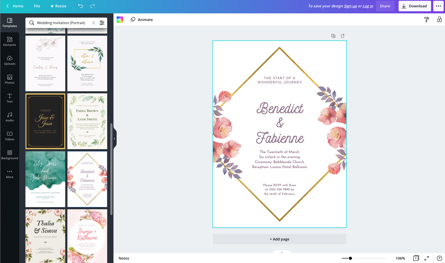The image size is (445, 263).
Task: Clear the template search field
Action: point(94,23)
